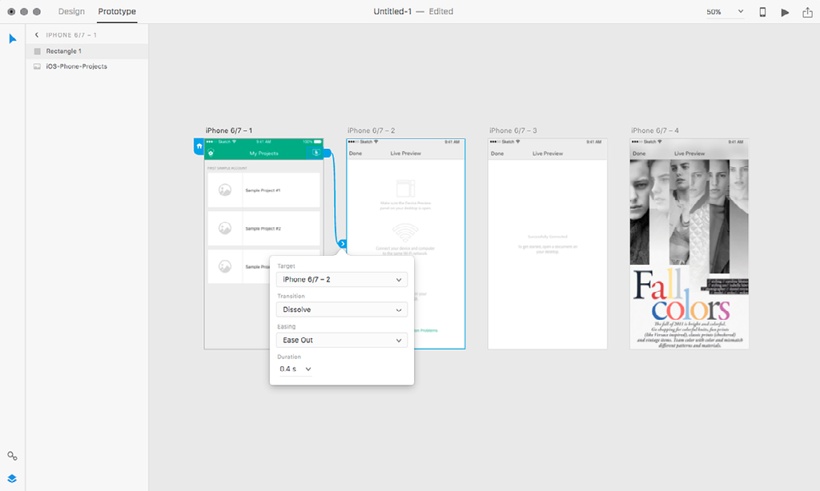Screen dimensions: 820x491
Task: Click My Projects header title
Action: click(263, 154)
